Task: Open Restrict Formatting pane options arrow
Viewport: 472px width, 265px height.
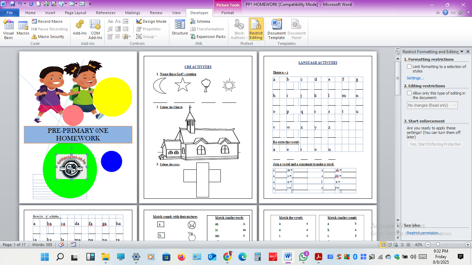Action: point(462,52)
